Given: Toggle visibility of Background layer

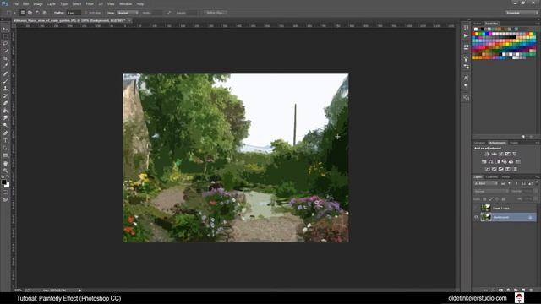Looking at the screenshot, I should 476,217.
